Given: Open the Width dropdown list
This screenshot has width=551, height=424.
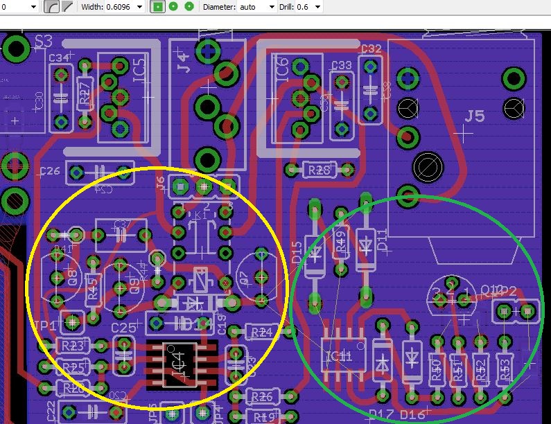Looking at the screenshot, I should tap(139, 7).
